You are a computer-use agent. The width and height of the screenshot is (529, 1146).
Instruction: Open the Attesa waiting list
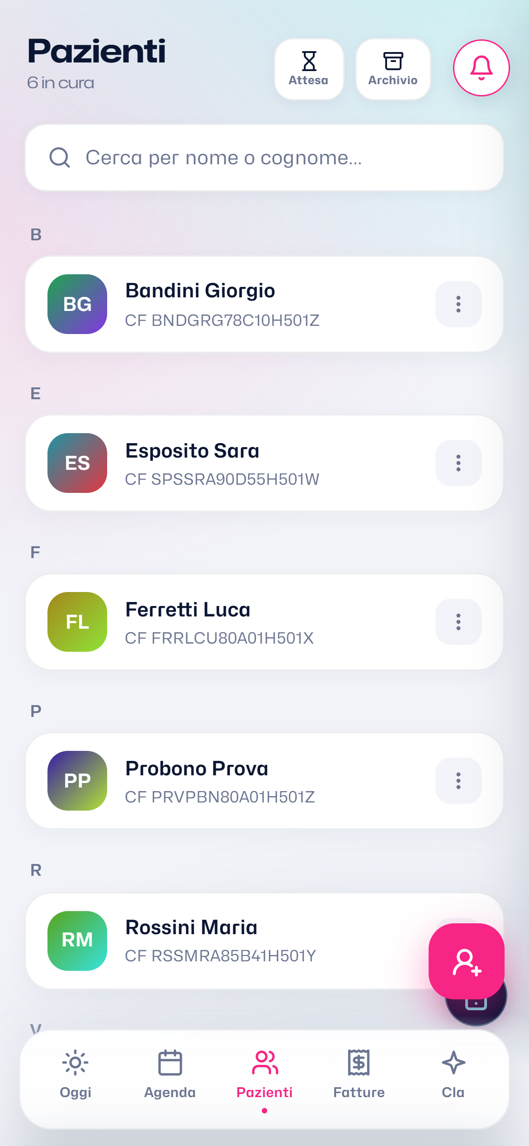(x=309, y=69)
